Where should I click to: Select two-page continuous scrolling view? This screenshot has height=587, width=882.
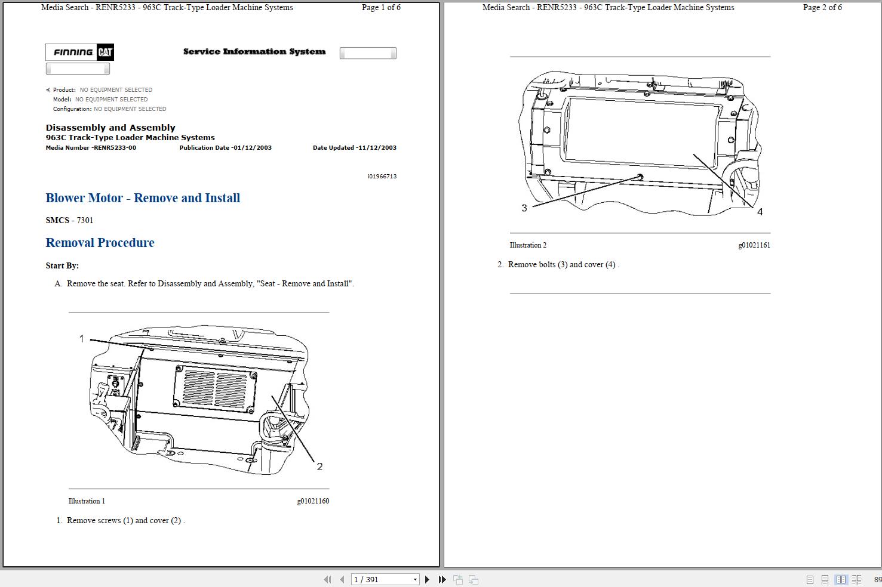[856, 579]
